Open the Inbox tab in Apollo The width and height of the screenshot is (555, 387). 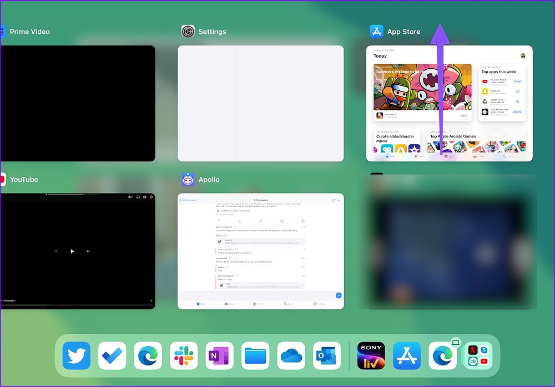(x=229, y=304)
